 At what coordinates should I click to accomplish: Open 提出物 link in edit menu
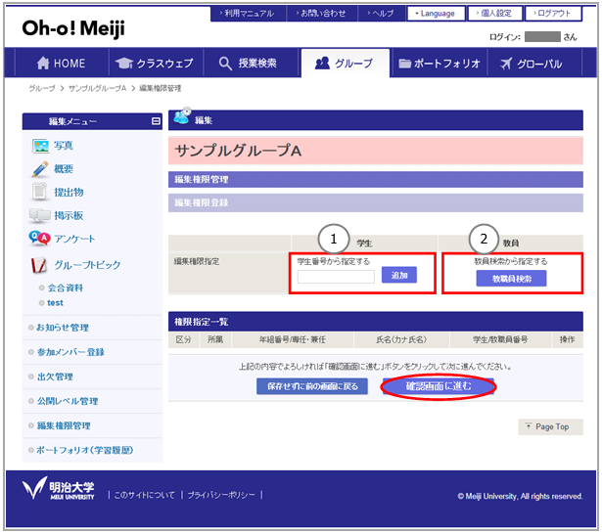coord(69,192)
